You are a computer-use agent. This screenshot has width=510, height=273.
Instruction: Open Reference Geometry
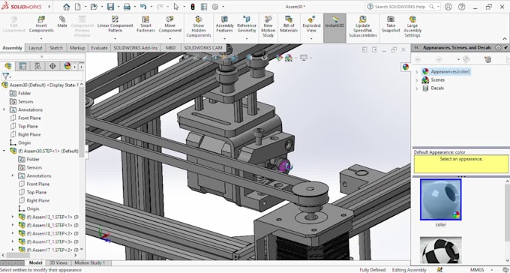coord(247,25)
